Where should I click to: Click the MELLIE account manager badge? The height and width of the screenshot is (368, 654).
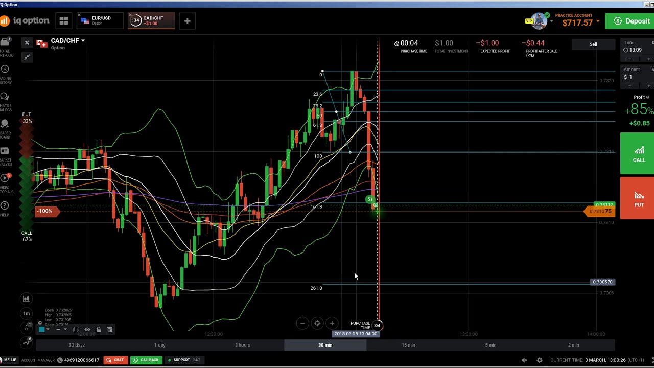coord(9,360)
